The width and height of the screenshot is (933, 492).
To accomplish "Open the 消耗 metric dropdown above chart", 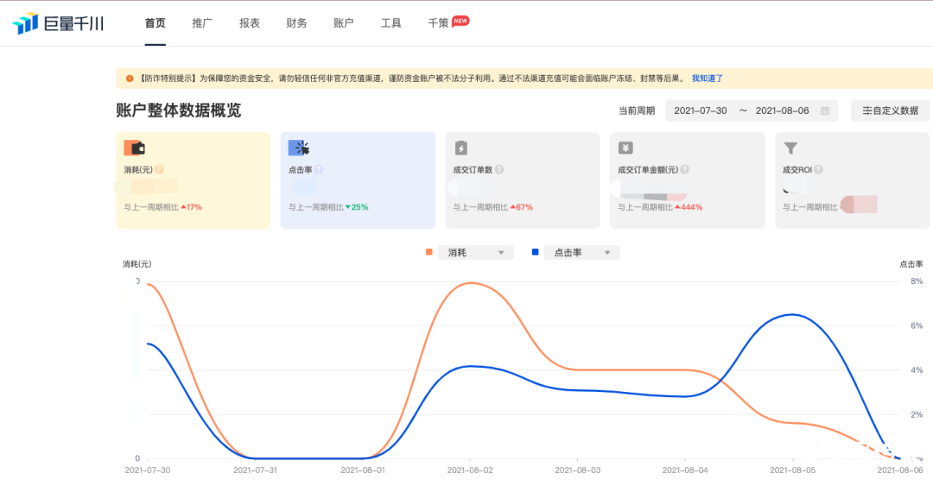I will pyautogui.click(x=476, y=252).
